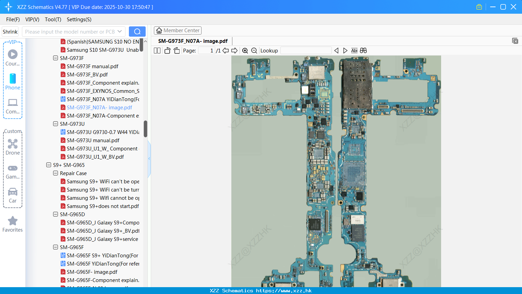Viewport: 522px width, 294px height.
Task: Open SM-G973F_N07A-Component file
Action: (103, 115)
